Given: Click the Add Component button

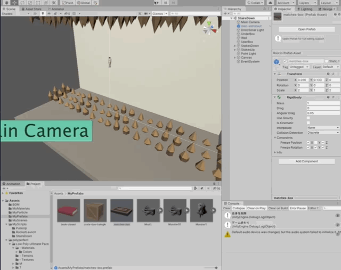Looking at the screenshot, I should 307,161.
